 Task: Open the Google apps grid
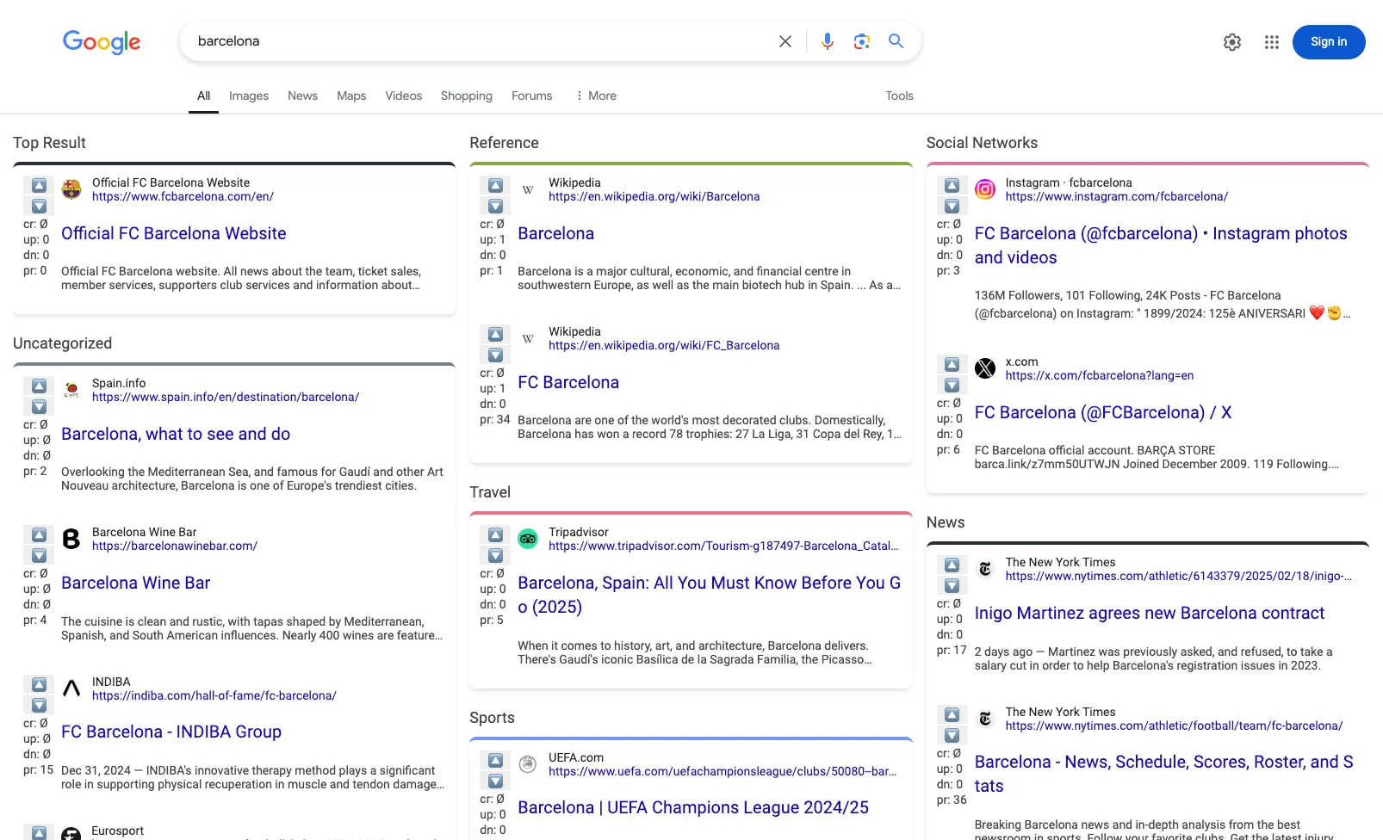point(1271,41)
